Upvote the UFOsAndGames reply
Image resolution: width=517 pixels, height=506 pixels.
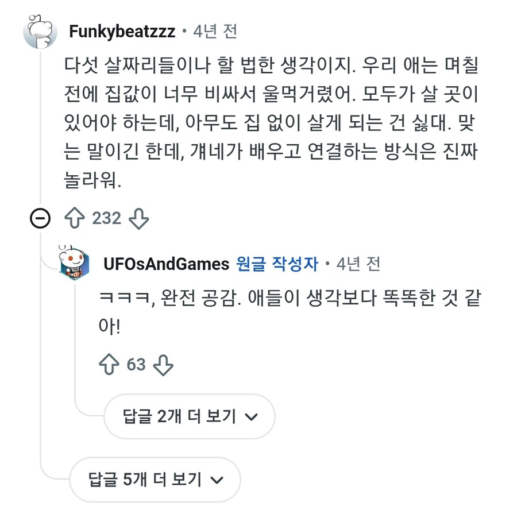[110, 364]
